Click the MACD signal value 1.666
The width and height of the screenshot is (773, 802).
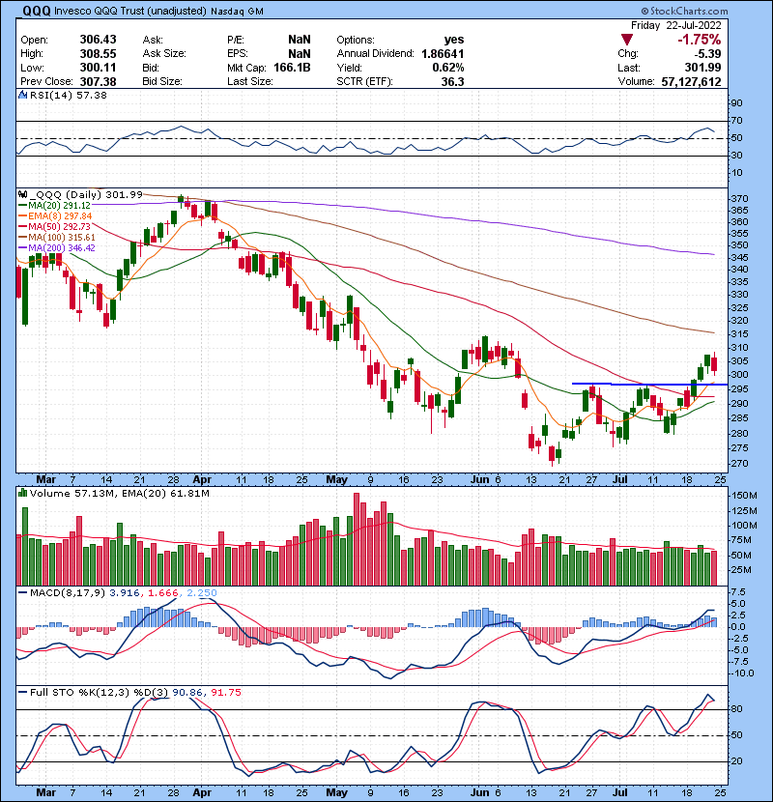(163, 593)
